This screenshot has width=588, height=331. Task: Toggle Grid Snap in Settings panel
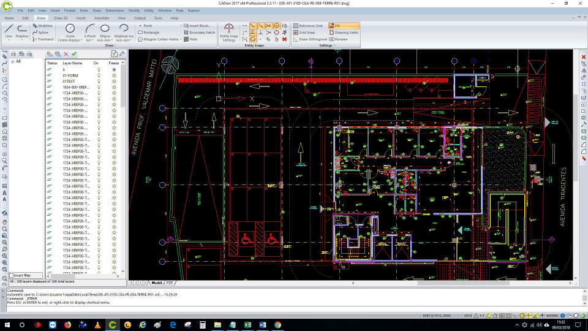(304, 32)
